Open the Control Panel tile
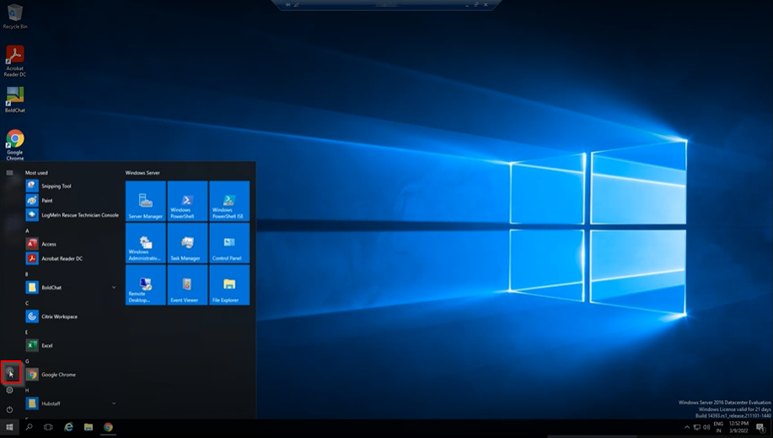The height and width of the screenshot is (438, 773). pyautogui.click(x=229, y=243)
